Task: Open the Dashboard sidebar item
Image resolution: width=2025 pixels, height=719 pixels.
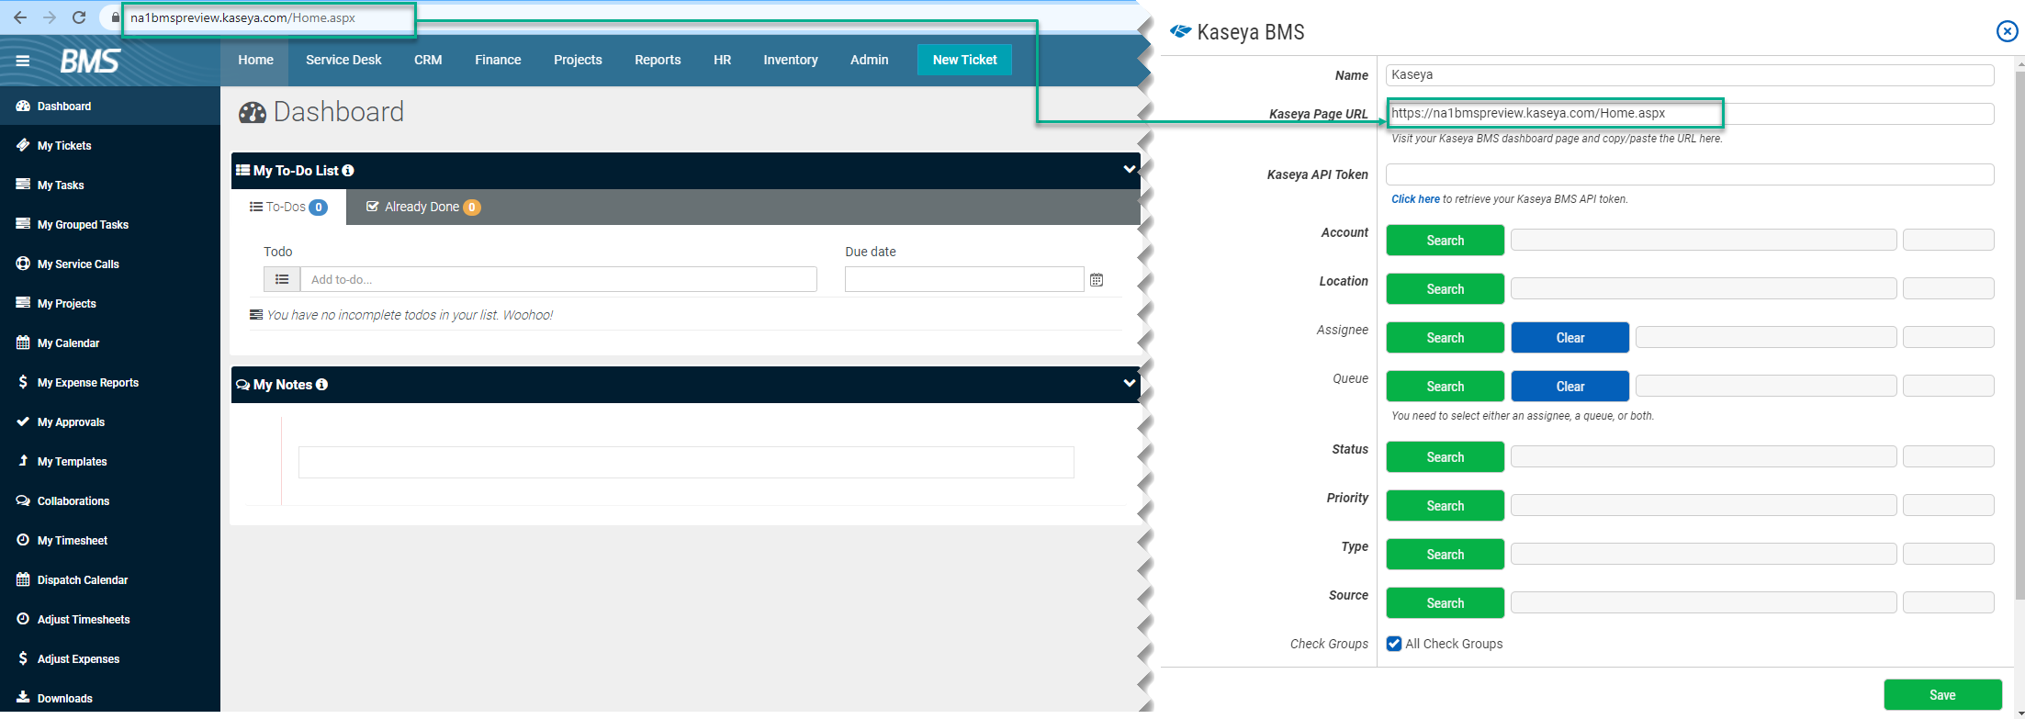Action: (110, 107)
